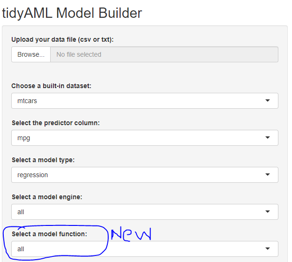Click the 'Select a model type' label
The width and height of the screenshot is (292, 262).
pos(43,160)
